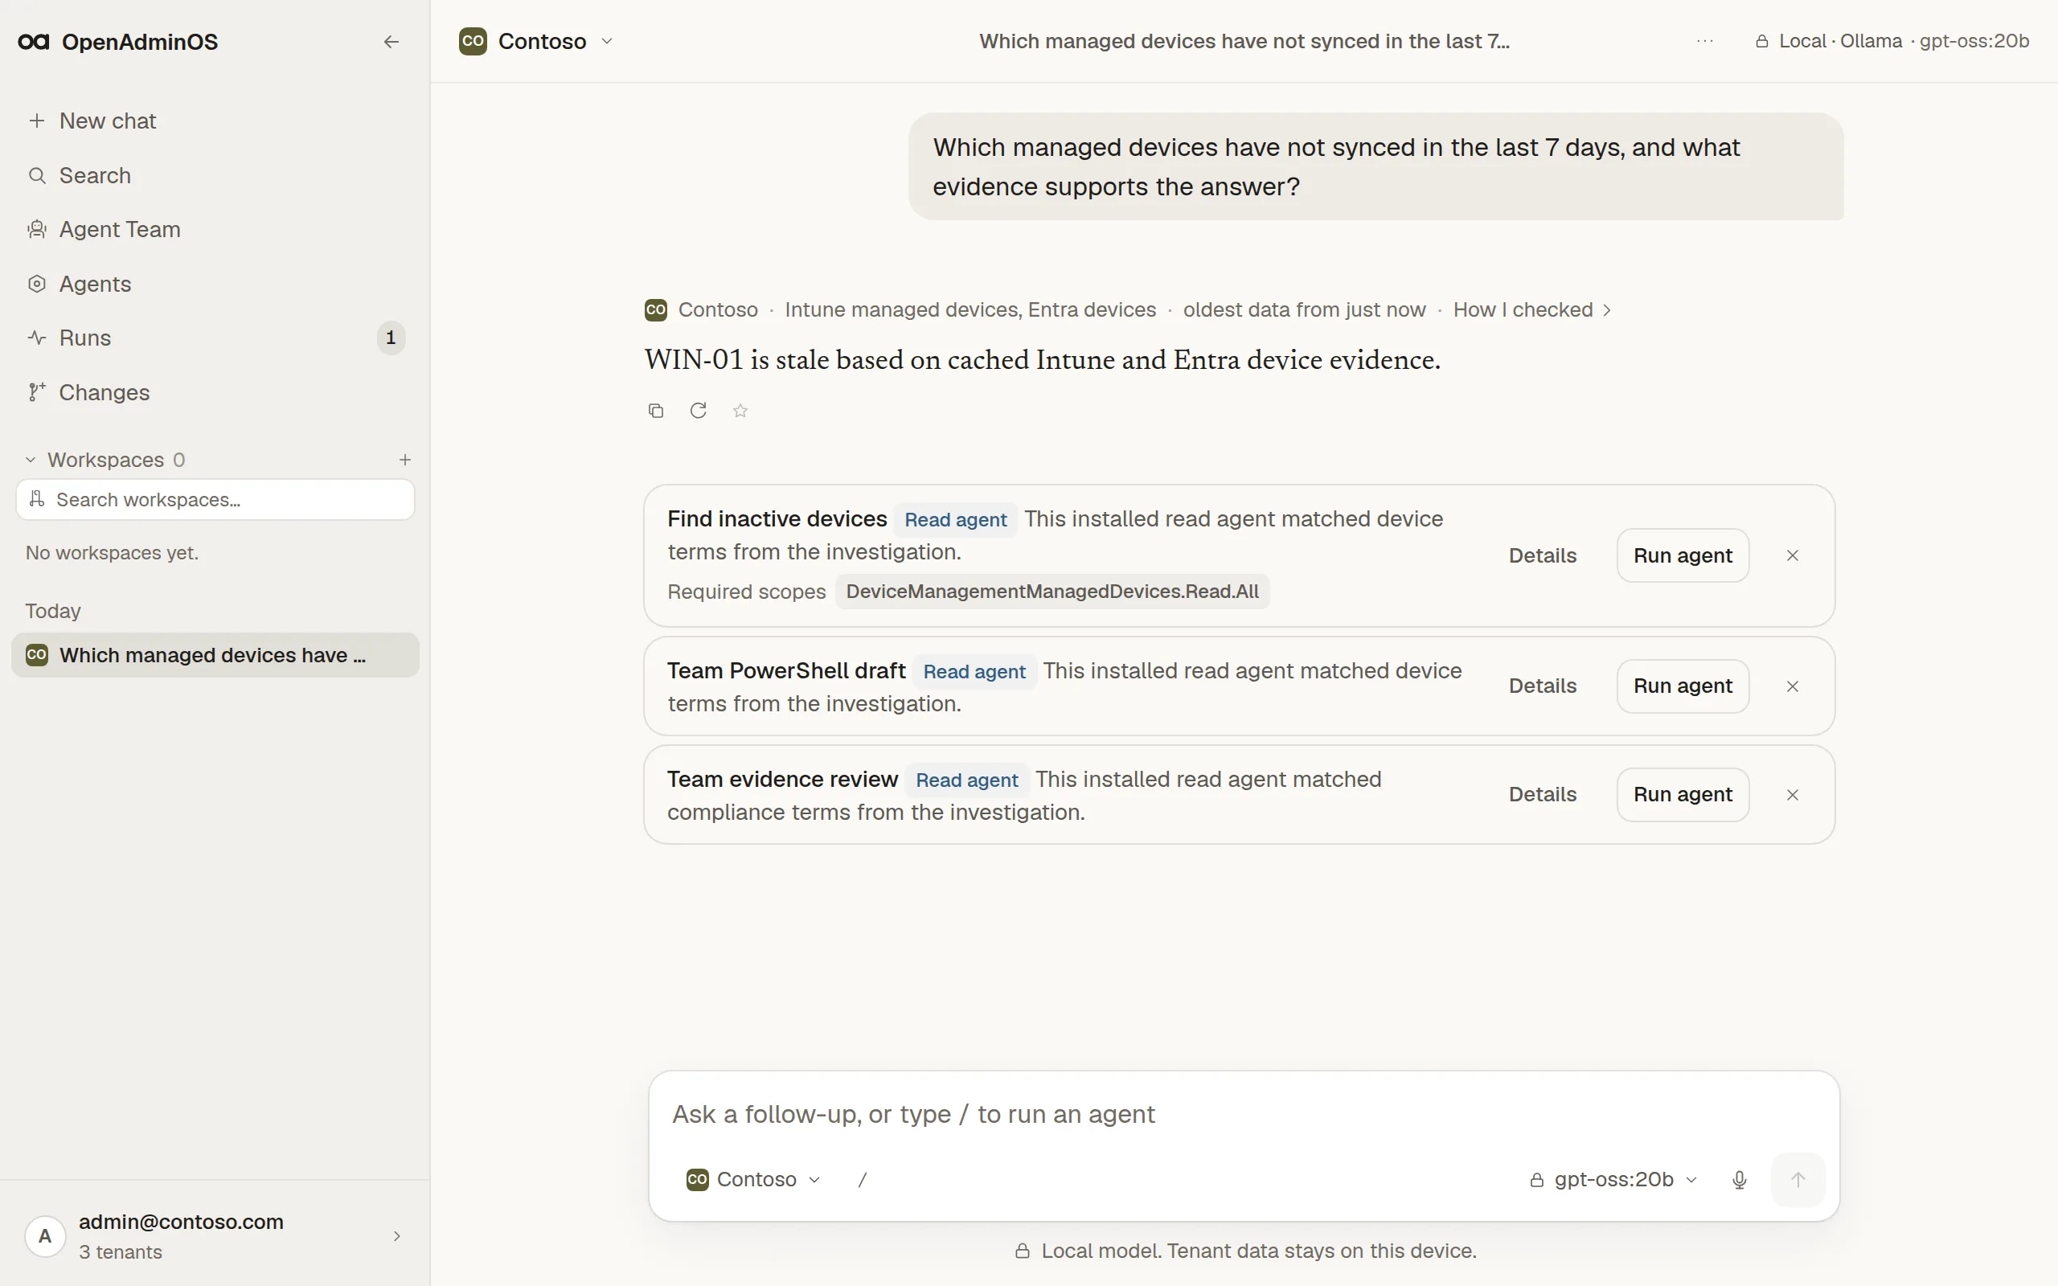Click the slash agent command button
Screen dimensions: 2058x1286
coord(863,1180)
